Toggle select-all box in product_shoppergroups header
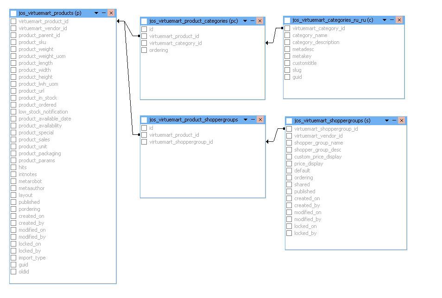442x298 pixels. (x=144, y=120)
